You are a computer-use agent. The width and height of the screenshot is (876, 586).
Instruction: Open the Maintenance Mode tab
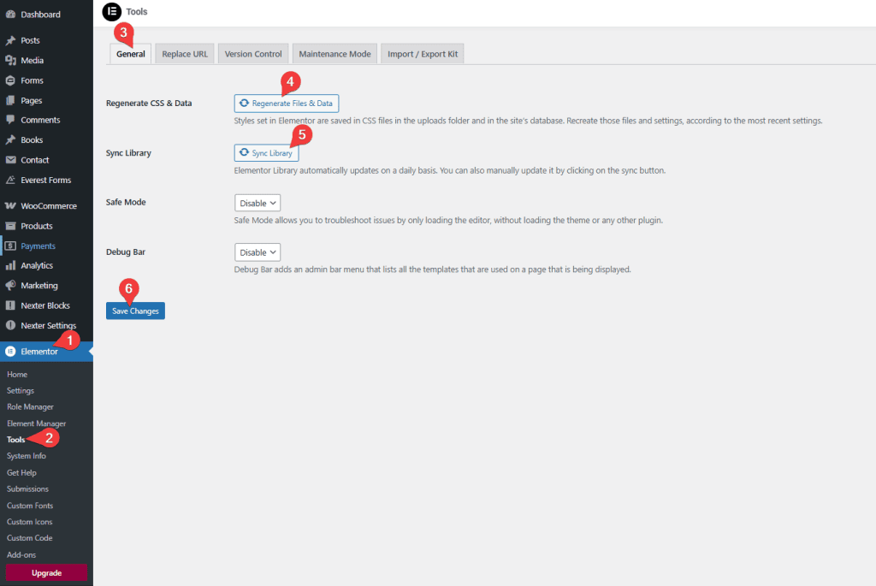pyautogui.click(x=334, y=53)
